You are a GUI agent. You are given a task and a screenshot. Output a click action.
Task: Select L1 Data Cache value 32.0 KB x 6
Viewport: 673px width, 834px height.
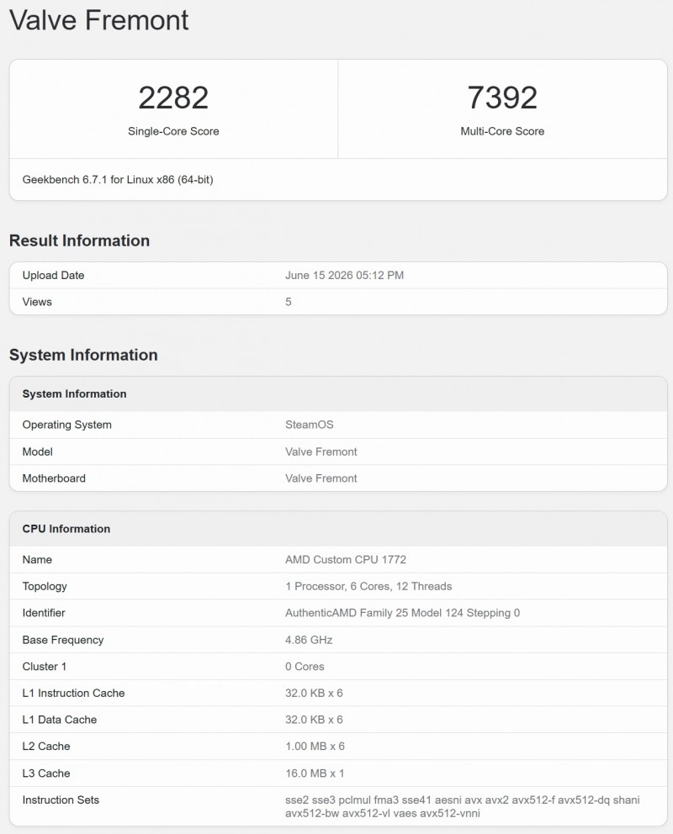click(314, 721)
